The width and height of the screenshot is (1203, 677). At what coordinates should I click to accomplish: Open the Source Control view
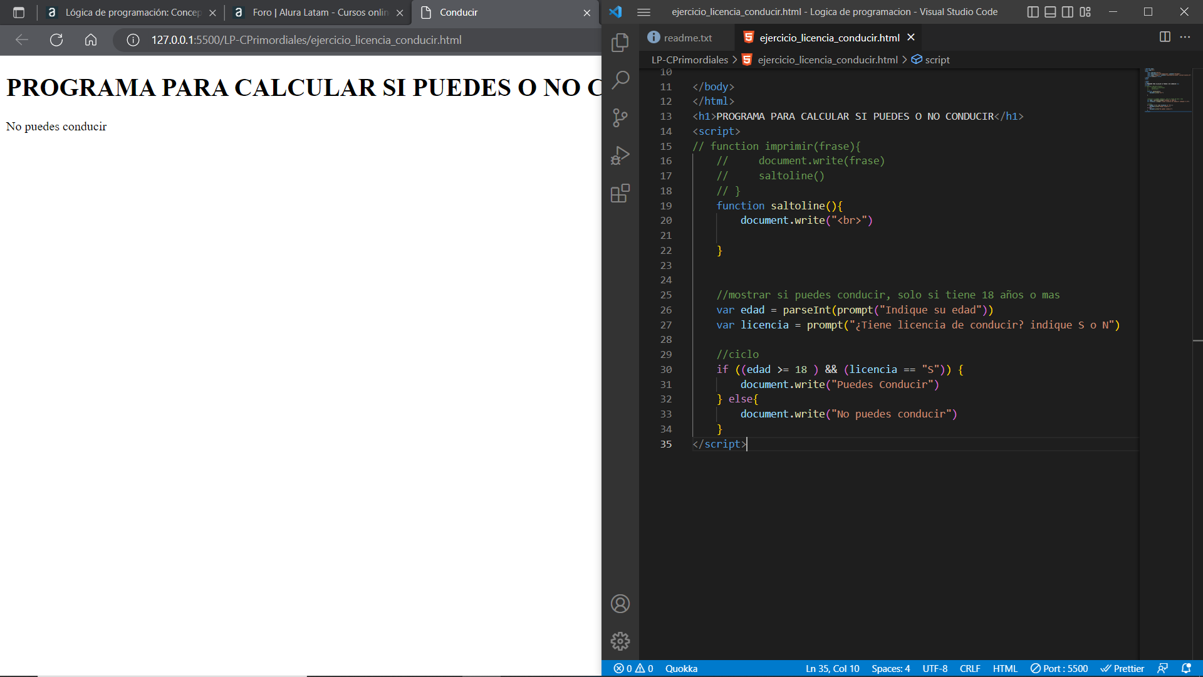620,118
